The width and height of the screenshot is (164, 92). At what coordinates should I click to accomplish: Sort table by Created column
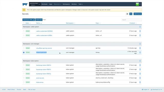[x=133, y=23]
